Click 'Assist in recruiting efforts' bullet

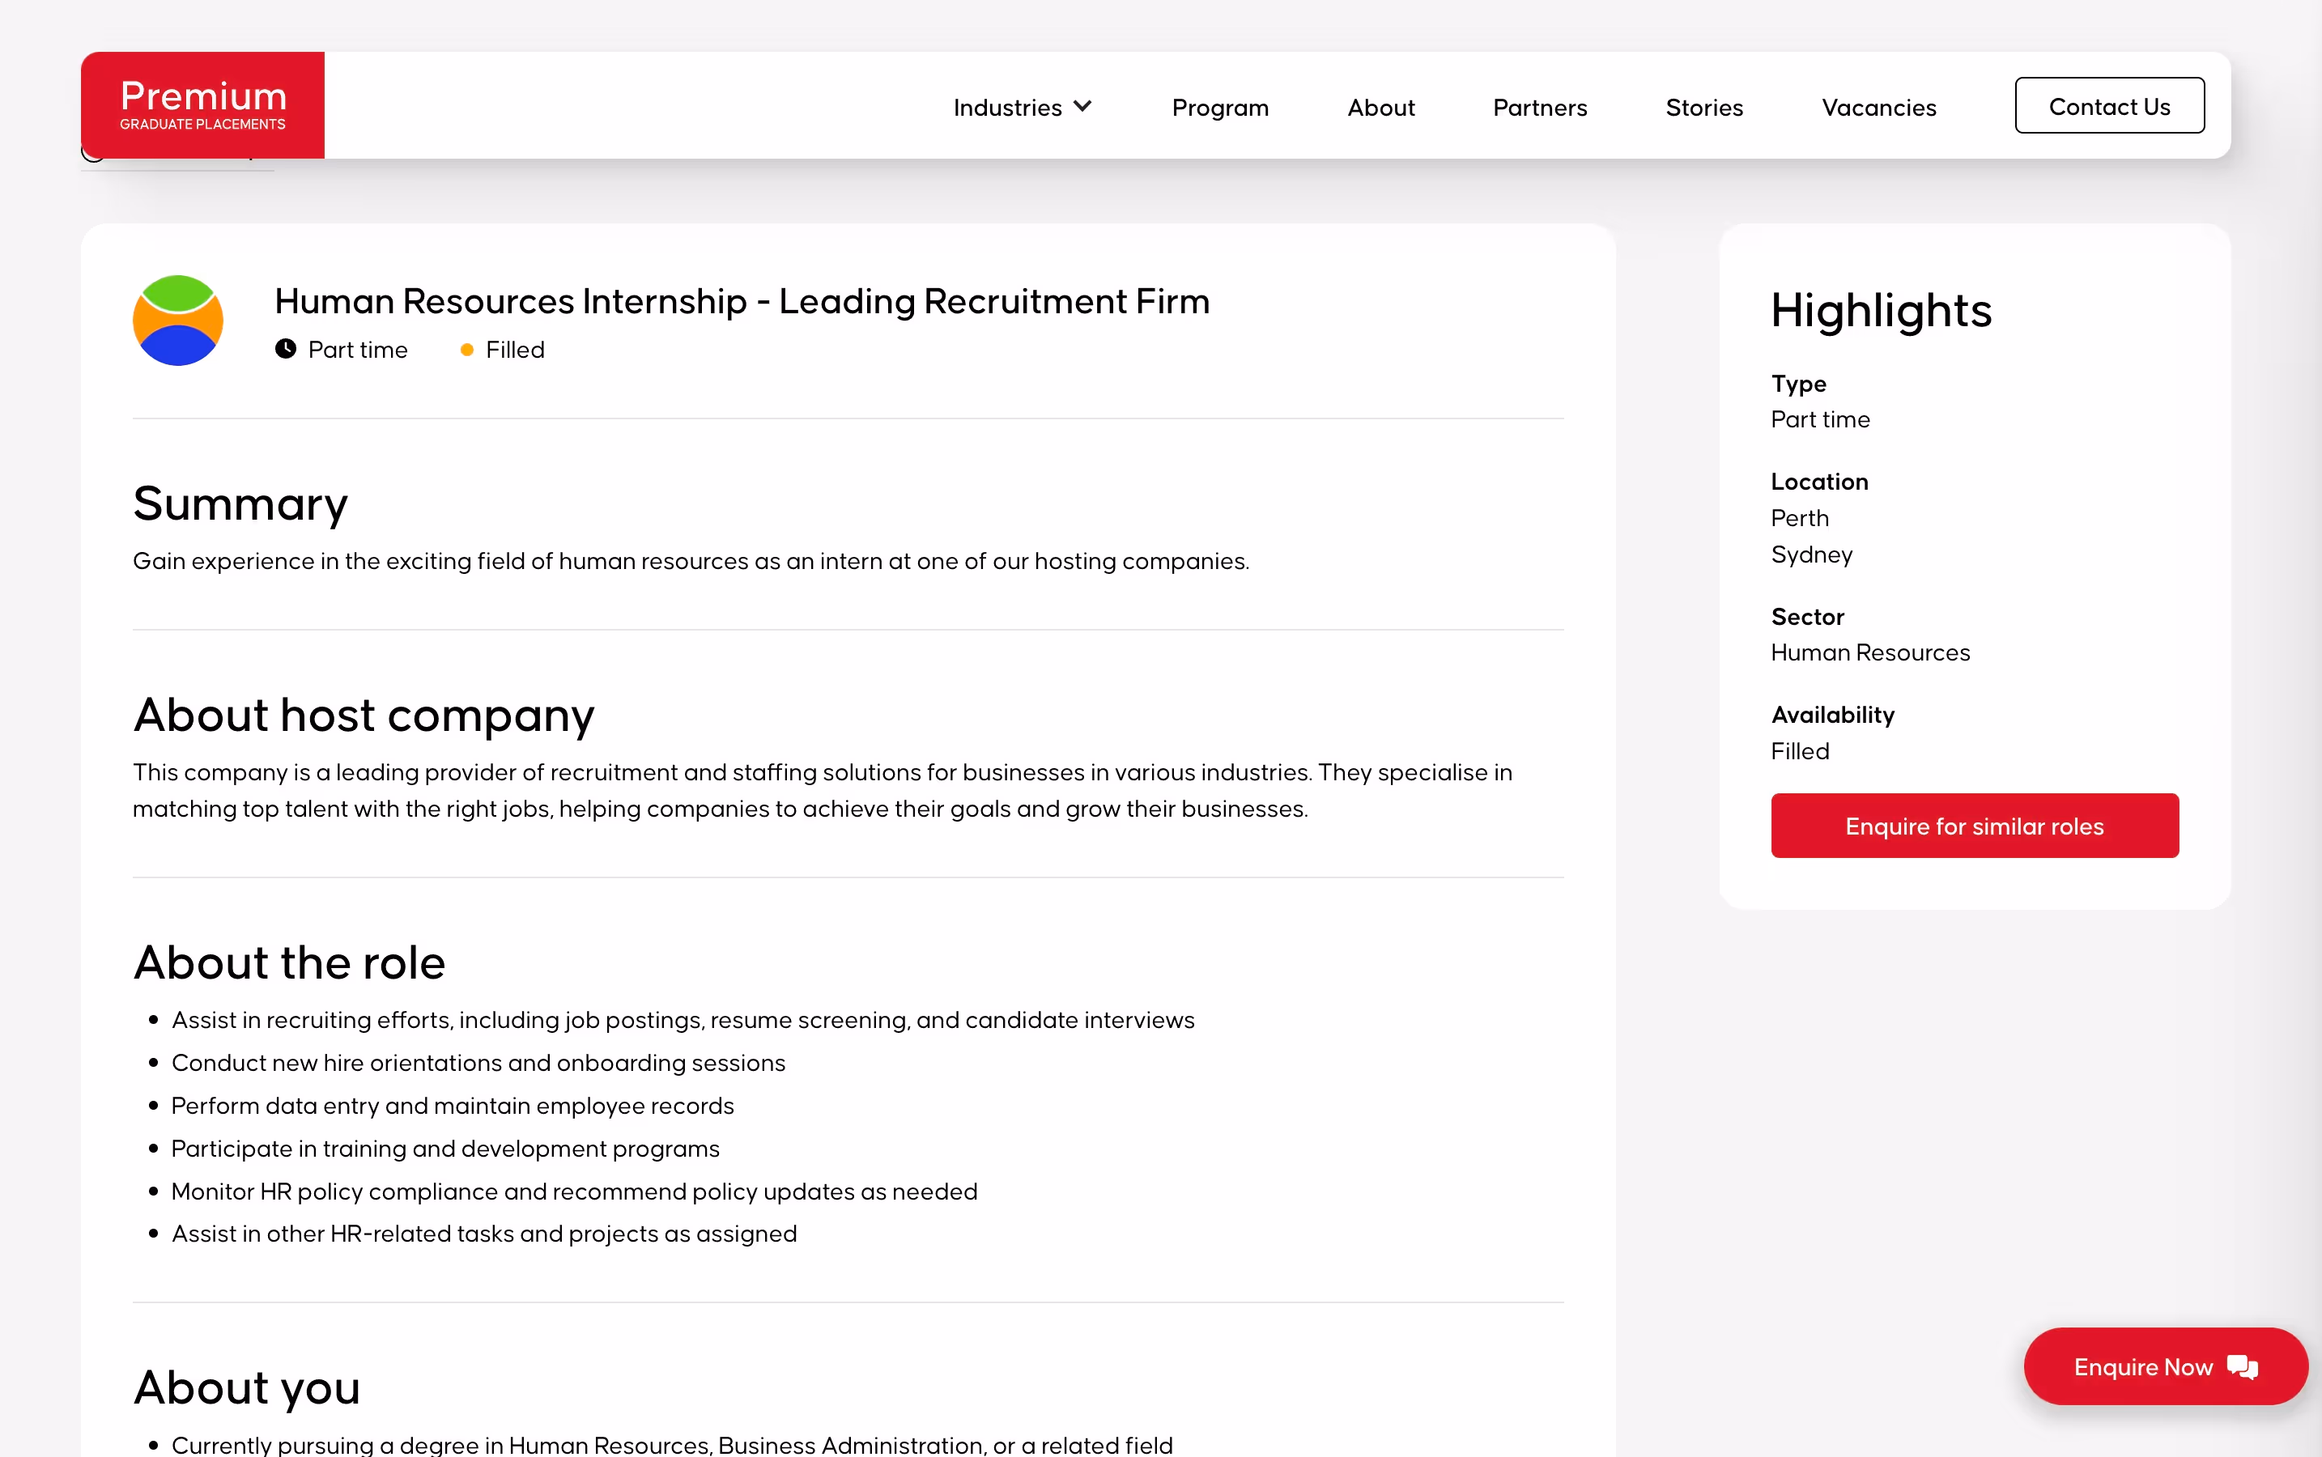point(683,1020)
